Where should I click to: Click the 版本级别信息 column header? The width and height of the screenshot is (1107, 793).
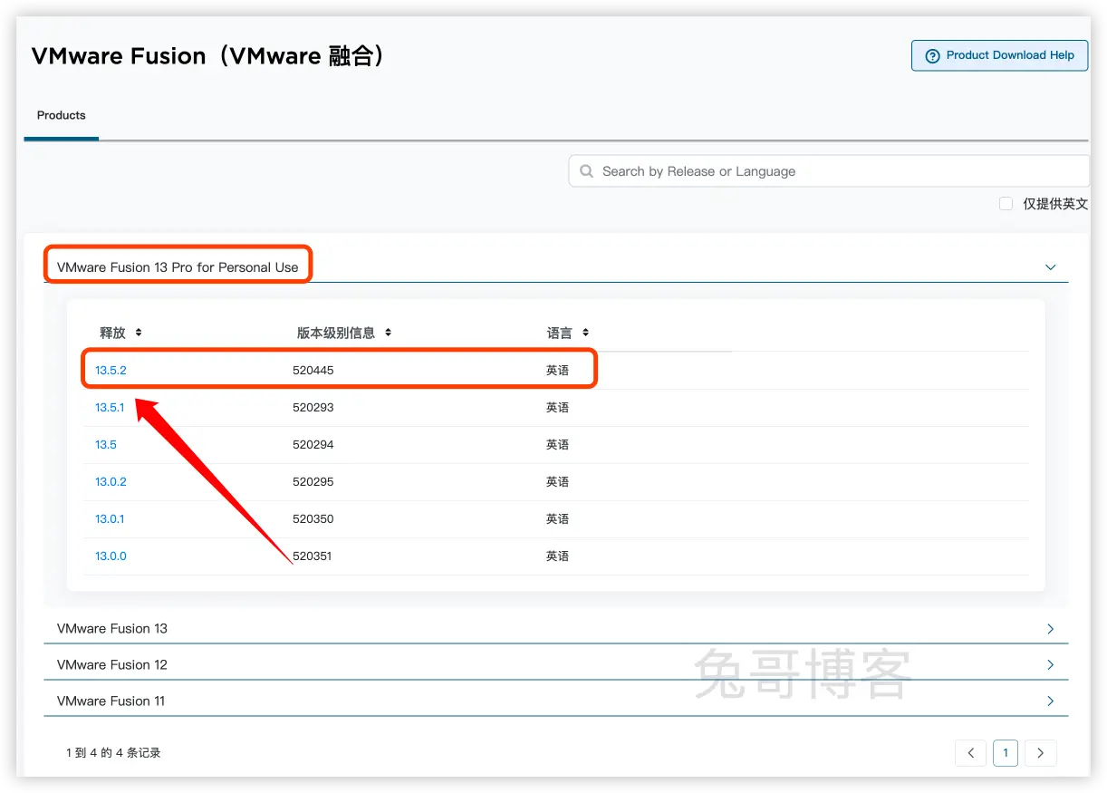click(x=336, y=333)
